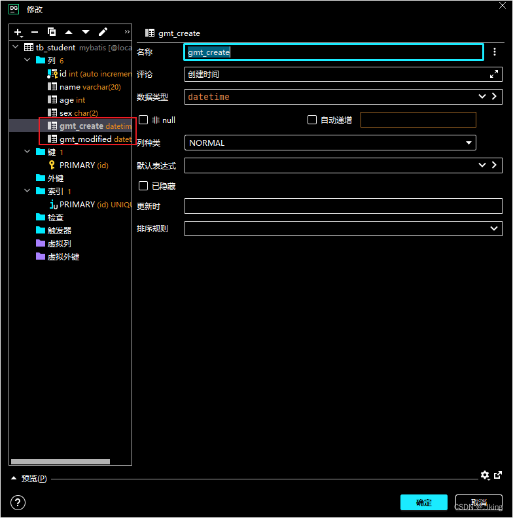This screenshot has width=513, height=518.
Task: Collapse the 列 columns node
Action: pos(27,60)
